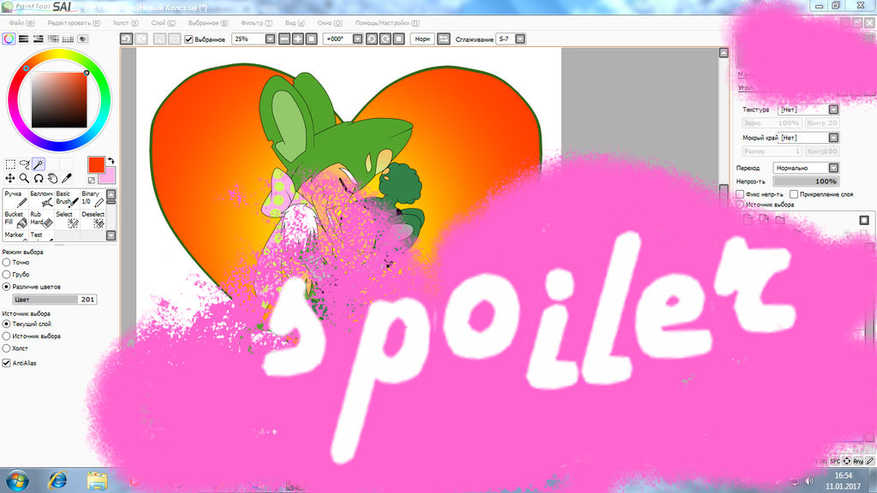Choose the Select pen tool

click(67, 219)
